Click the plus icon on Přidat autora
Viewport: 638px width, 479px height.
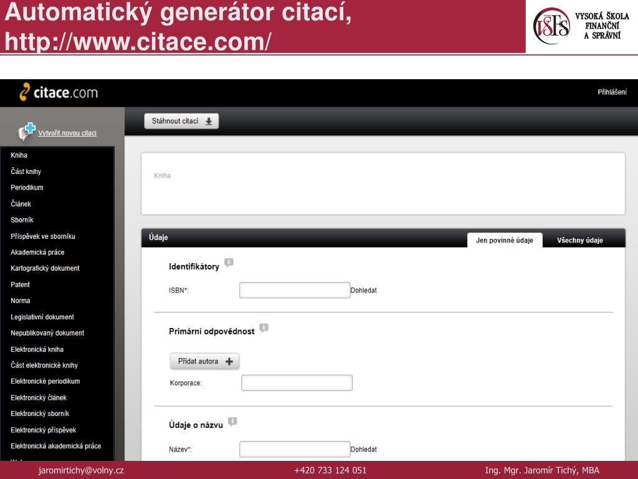tap(229, 361)
